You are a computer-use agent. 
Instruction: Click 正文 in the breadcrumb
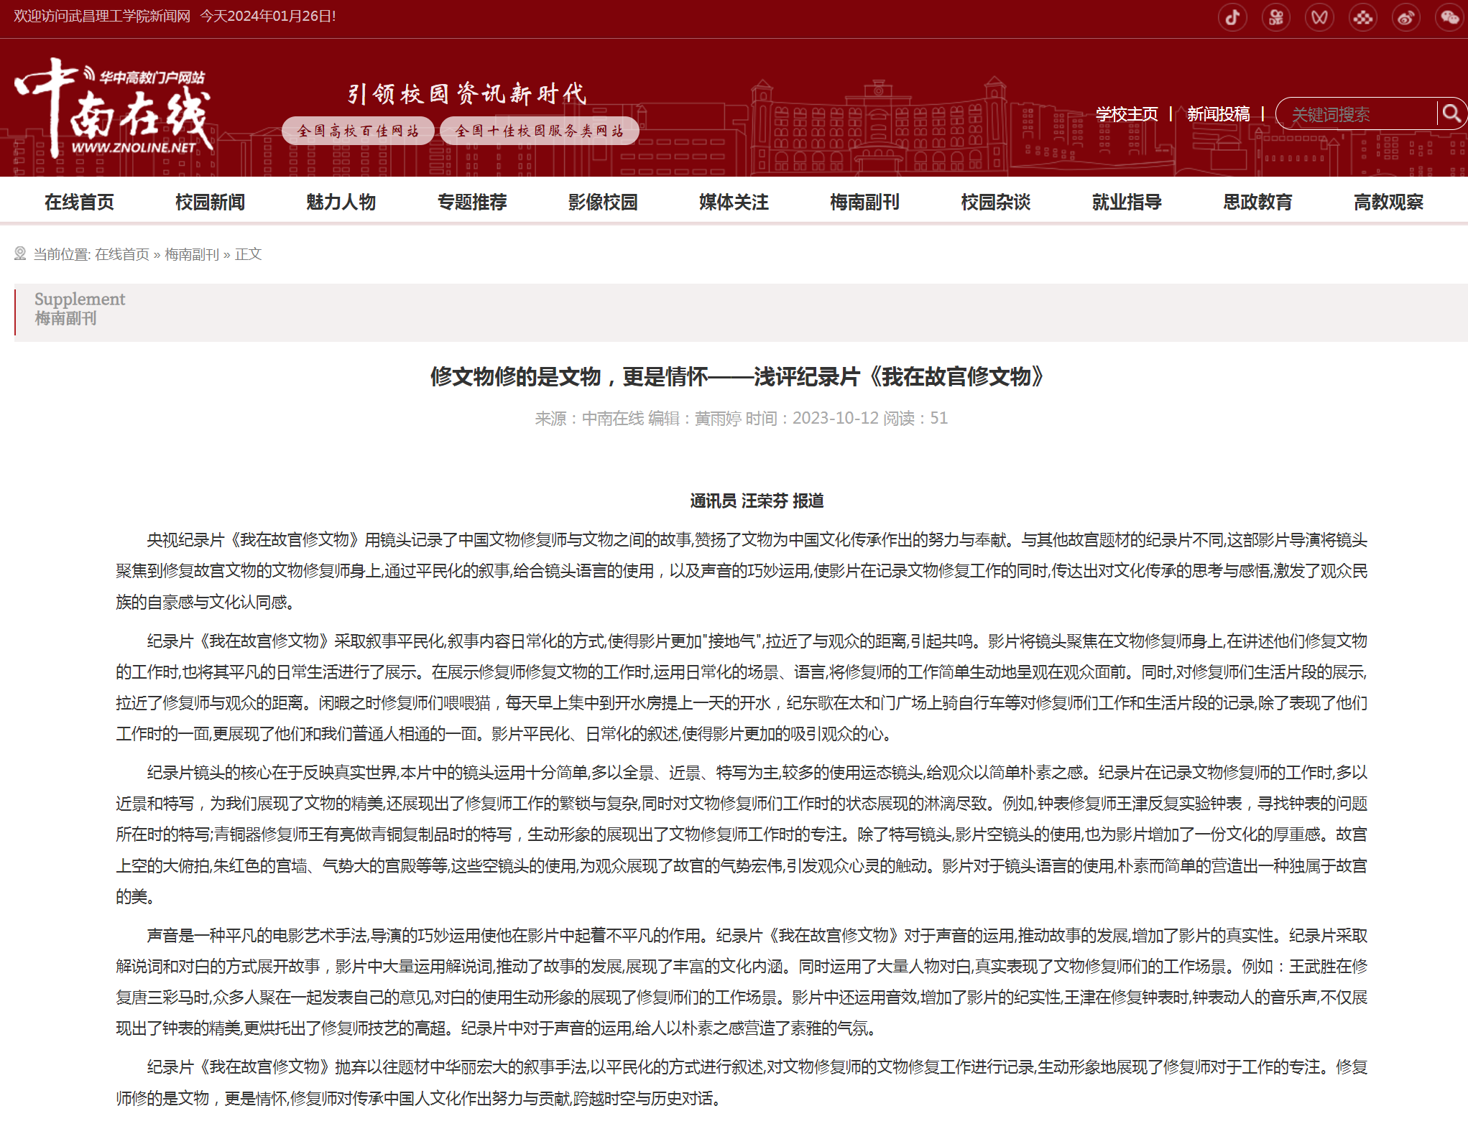[x=249, y=254]
